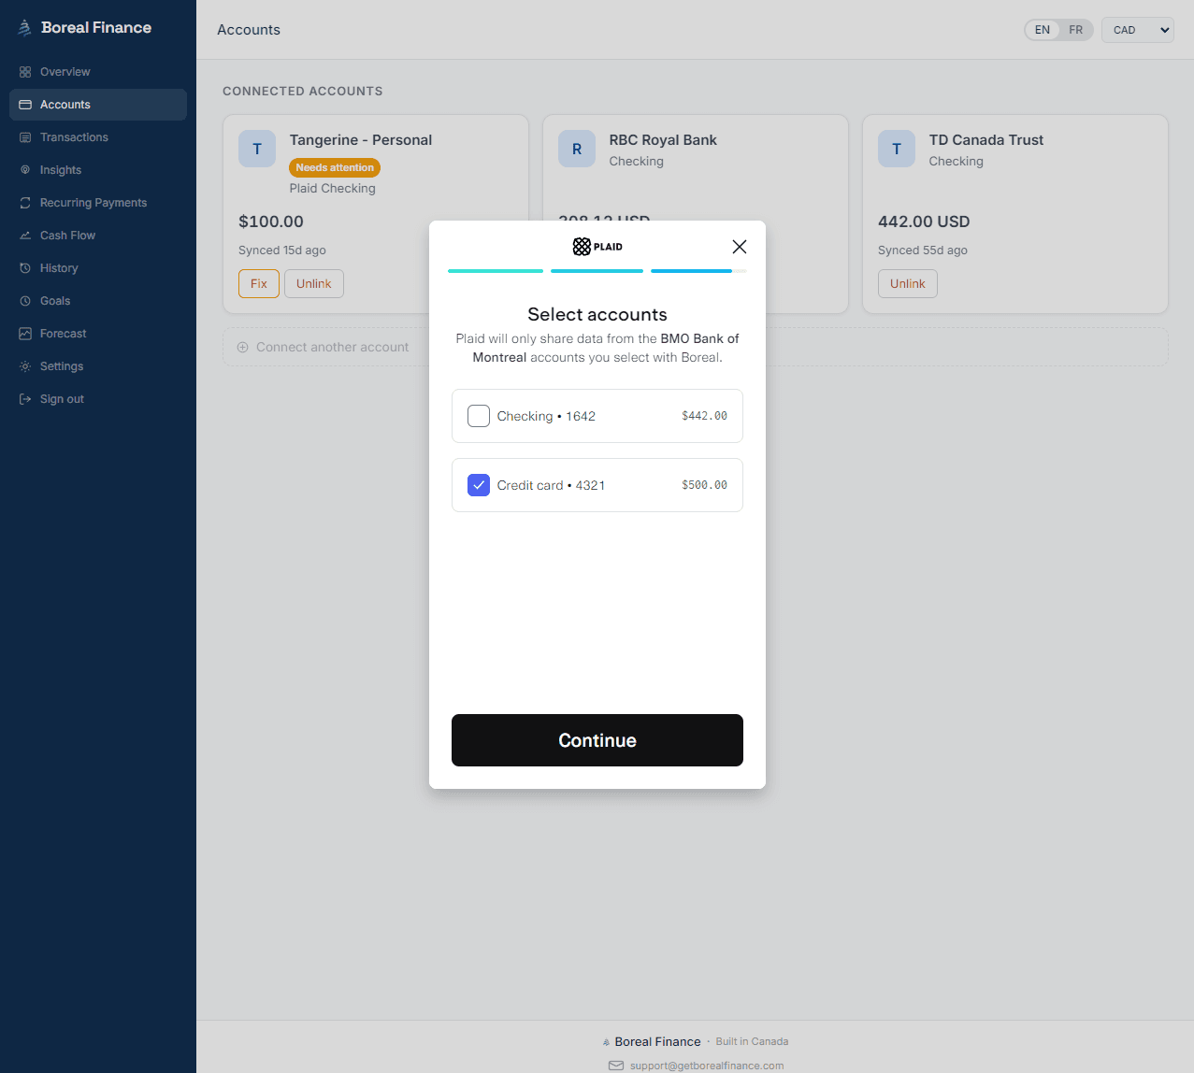Unlink the TD Canada Trust account
Screen dimensions: 1194x1073
tap(908, 284)
